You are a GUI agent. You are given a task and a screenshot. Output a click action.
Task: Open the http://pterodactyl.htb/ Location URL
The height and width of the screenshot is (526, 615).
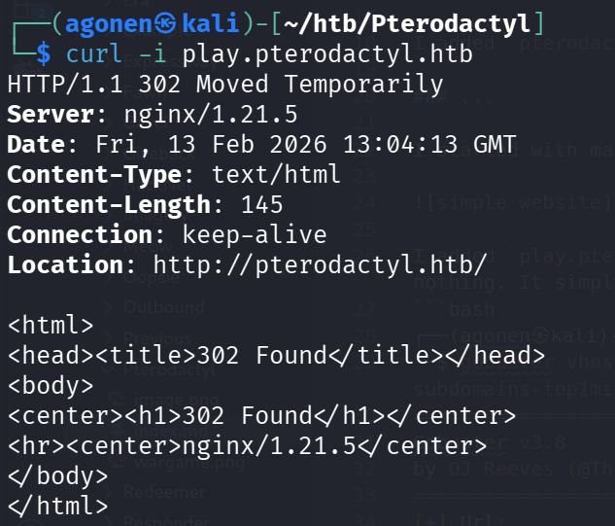(320, 263)
